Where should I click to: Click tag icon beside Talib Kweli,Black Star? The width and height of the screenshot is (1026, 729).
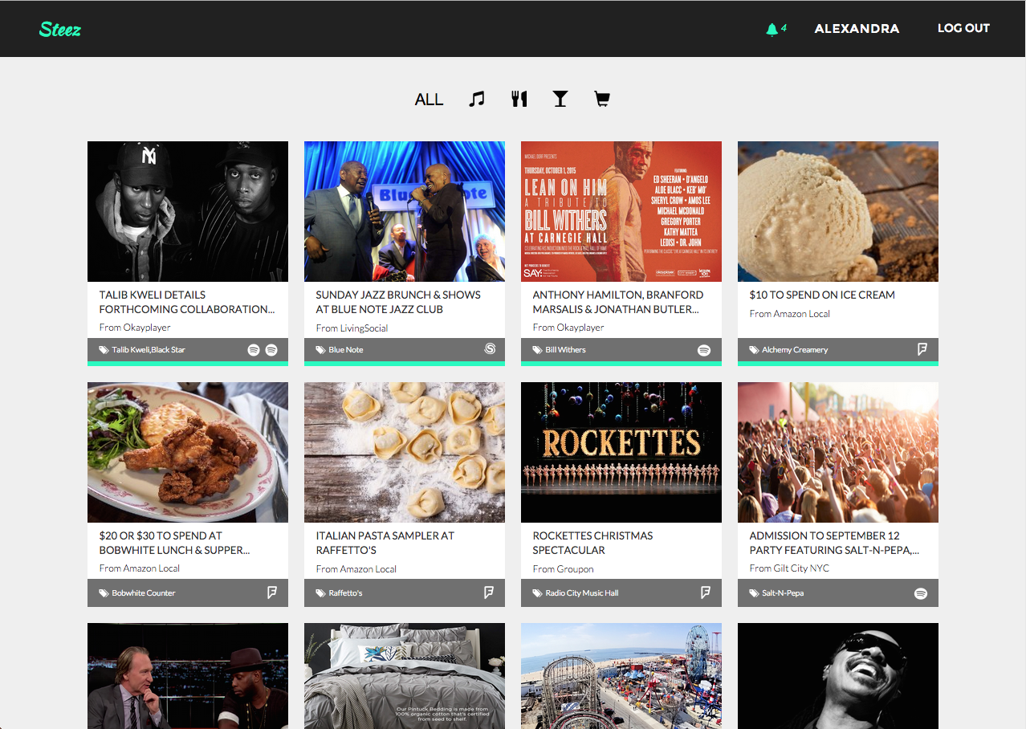click(104, 350)
